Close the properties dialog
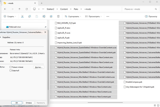 click(45, 32)
